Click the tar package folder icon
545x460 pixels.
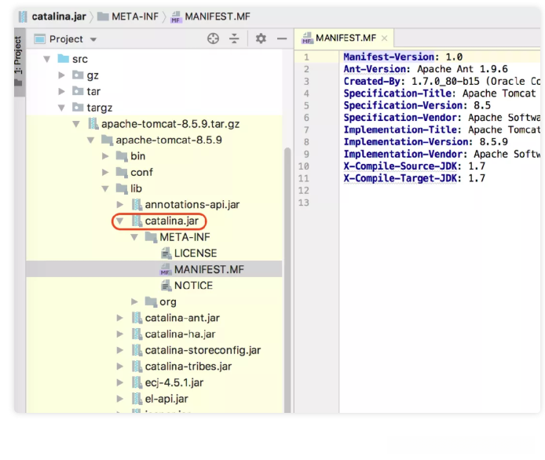click(x=78, y=91)
